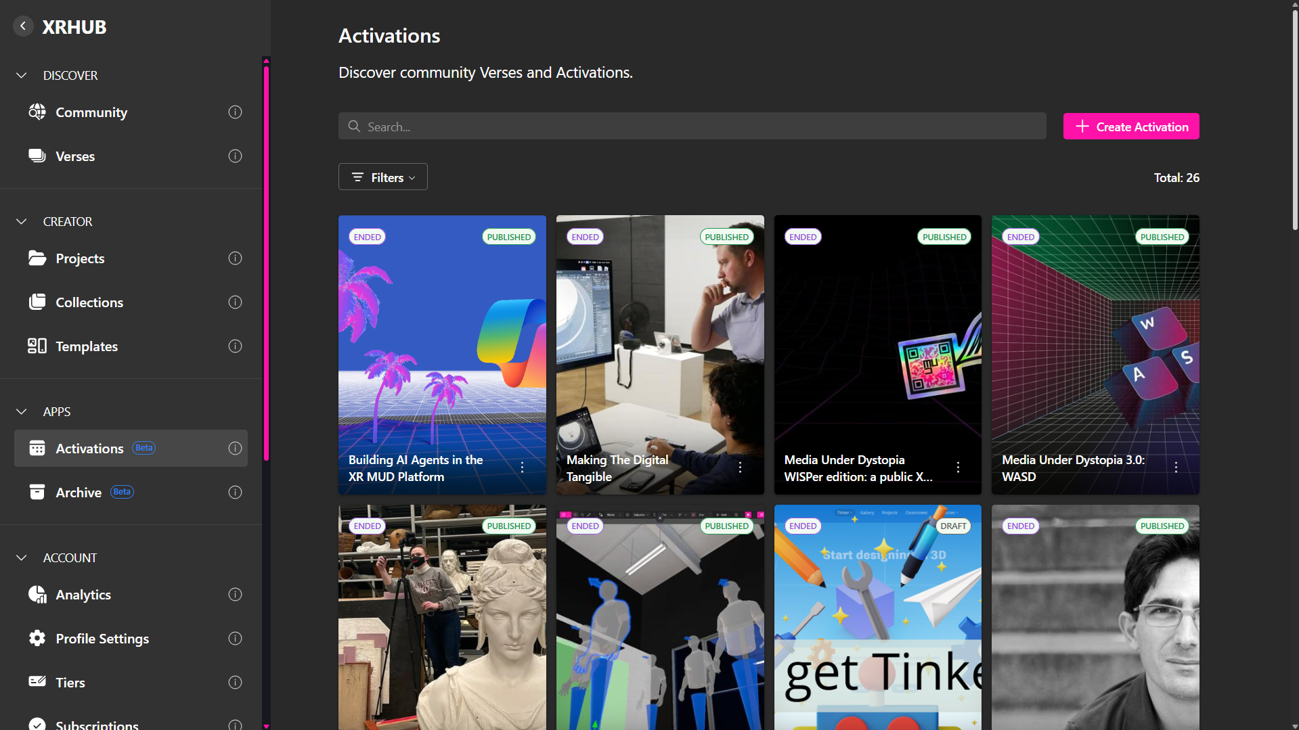Open the Filters dropdown
This screenshot has width=1299, height=730.
coord(383,177)
